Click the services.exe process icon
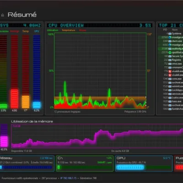183x183 pixels. (x=170, y=94)
